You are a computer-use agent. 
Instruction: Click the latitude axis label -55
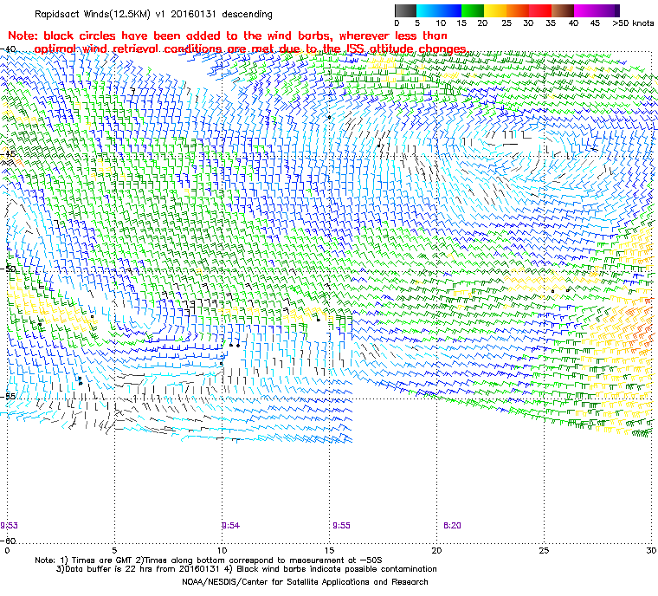[x=8, y=396]
